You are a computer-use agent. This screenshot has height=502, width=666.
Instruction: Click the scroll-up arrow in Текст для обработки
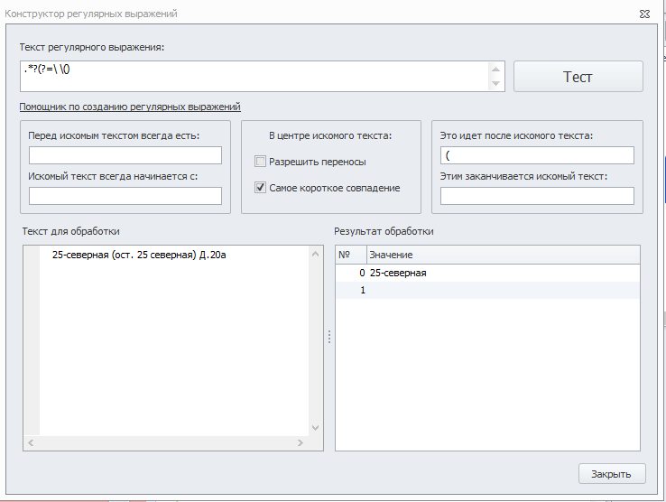tap(315, 255)
